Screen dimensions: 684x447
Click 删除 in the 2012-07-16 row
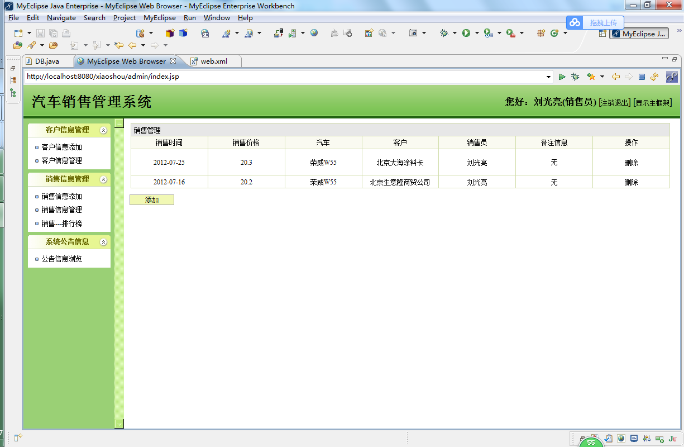(631, 182)
